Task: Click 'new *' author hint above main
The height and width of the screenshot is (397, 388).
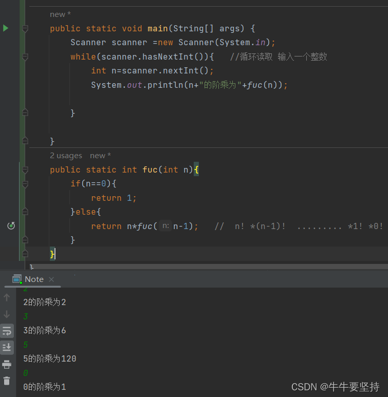Action: (60, 14)
